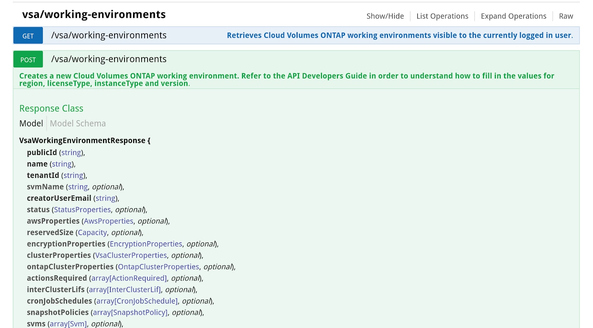Open the StatusProperties type definition
Screen dimensions: 593x328
click(x=82, y=209)
